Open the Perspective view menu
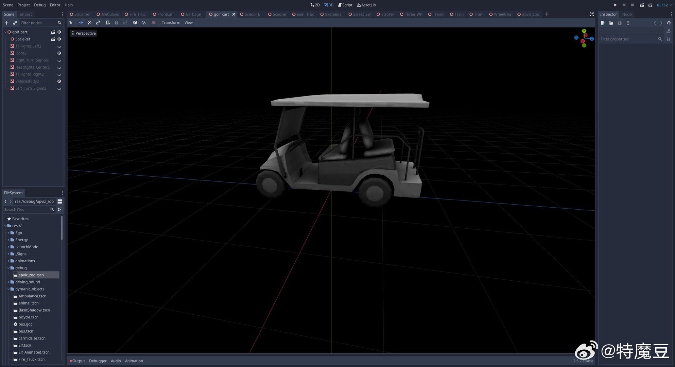Viewport: 675px width, 367px height. tap(83, 33)
